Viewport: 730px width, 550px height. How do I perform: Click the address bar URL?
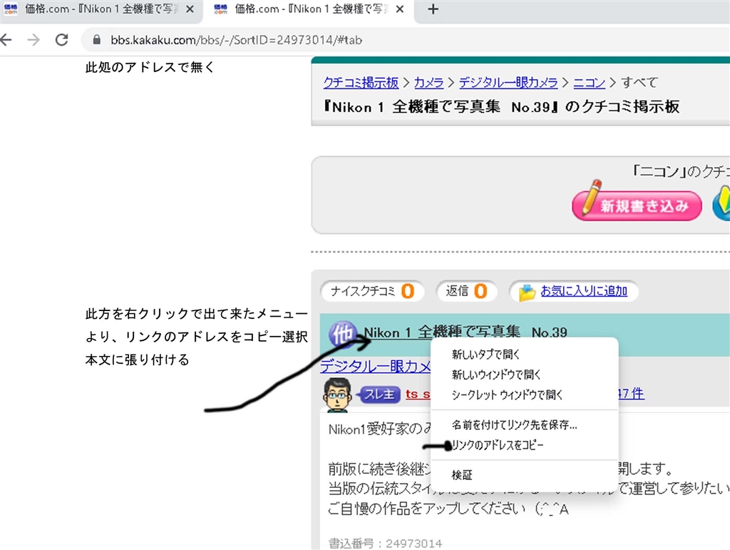237,40
